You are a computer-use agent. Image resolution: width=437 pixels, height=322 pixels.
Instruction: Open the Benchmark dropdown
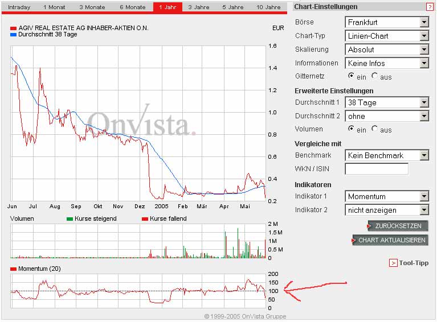pos(387,155)
